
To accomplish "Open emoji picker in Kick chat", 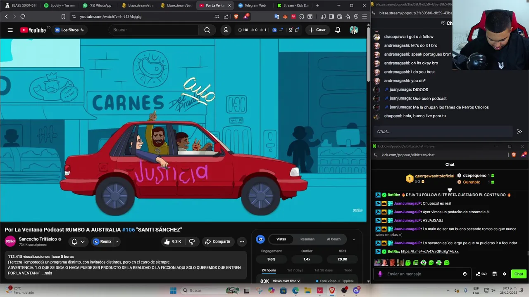I will pyautogui.click(x=465, y=274).
